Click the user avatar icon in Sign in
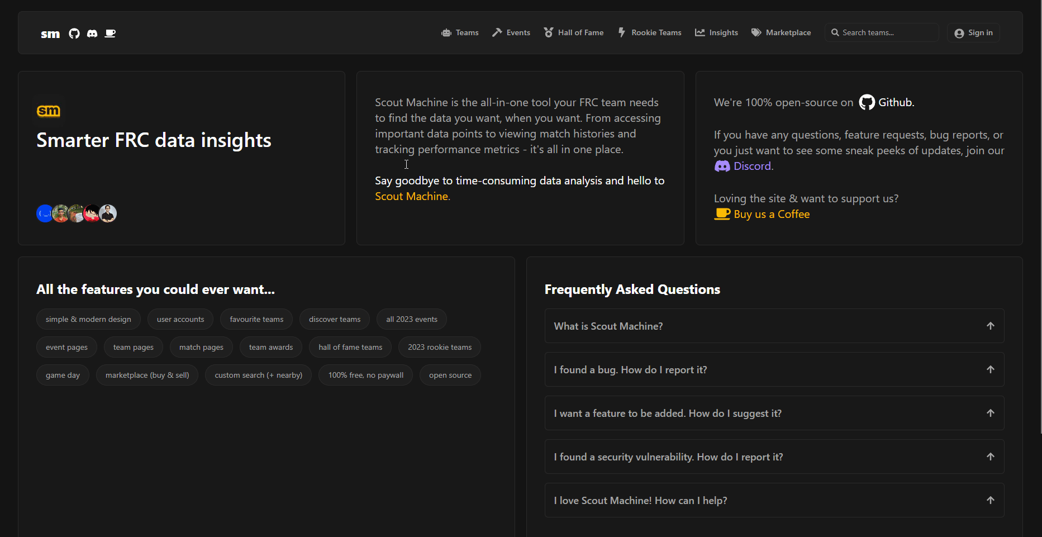1042x537 pixels. click(x=959, y=34)
